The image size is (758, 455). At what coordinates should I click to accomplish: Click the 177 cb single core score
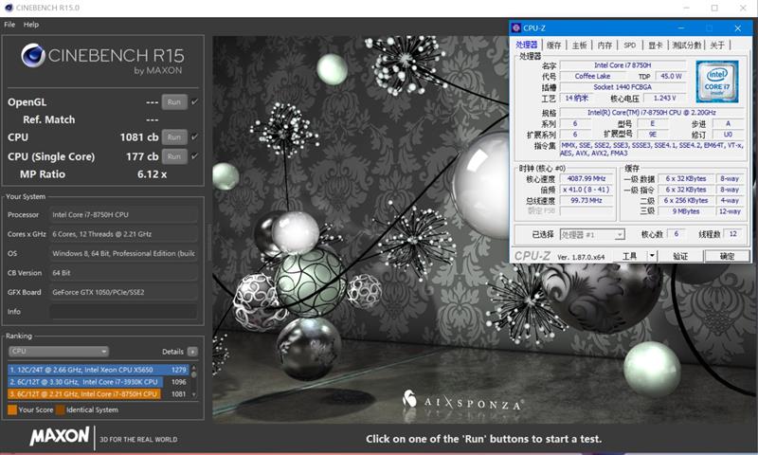coord(142,156)
